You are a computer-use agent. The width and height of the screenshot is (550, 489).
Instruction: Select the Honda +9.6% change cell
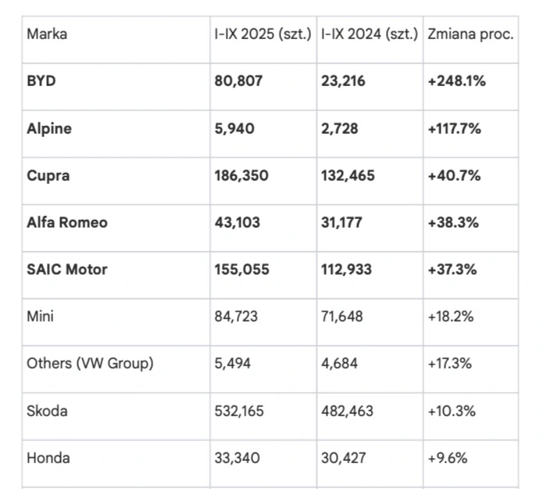(x=448, y=457)
